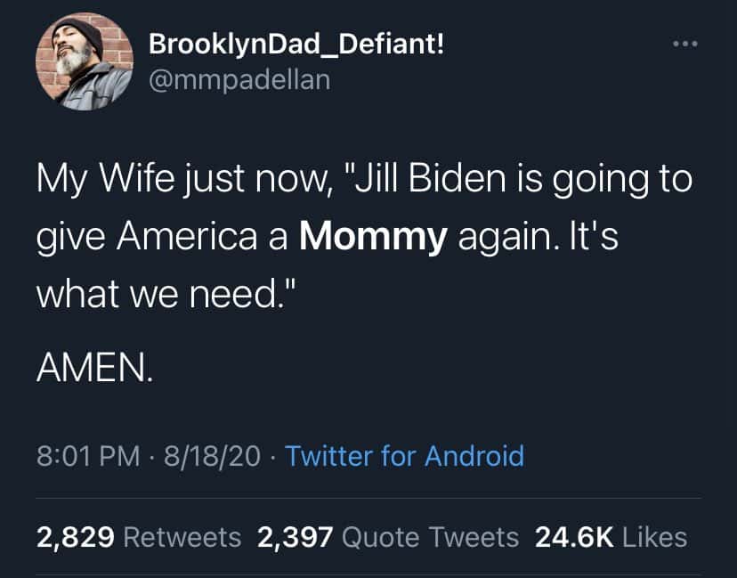Show the 24.6K Likes list
The image size is (737, 578).
[x=610, y=537]
